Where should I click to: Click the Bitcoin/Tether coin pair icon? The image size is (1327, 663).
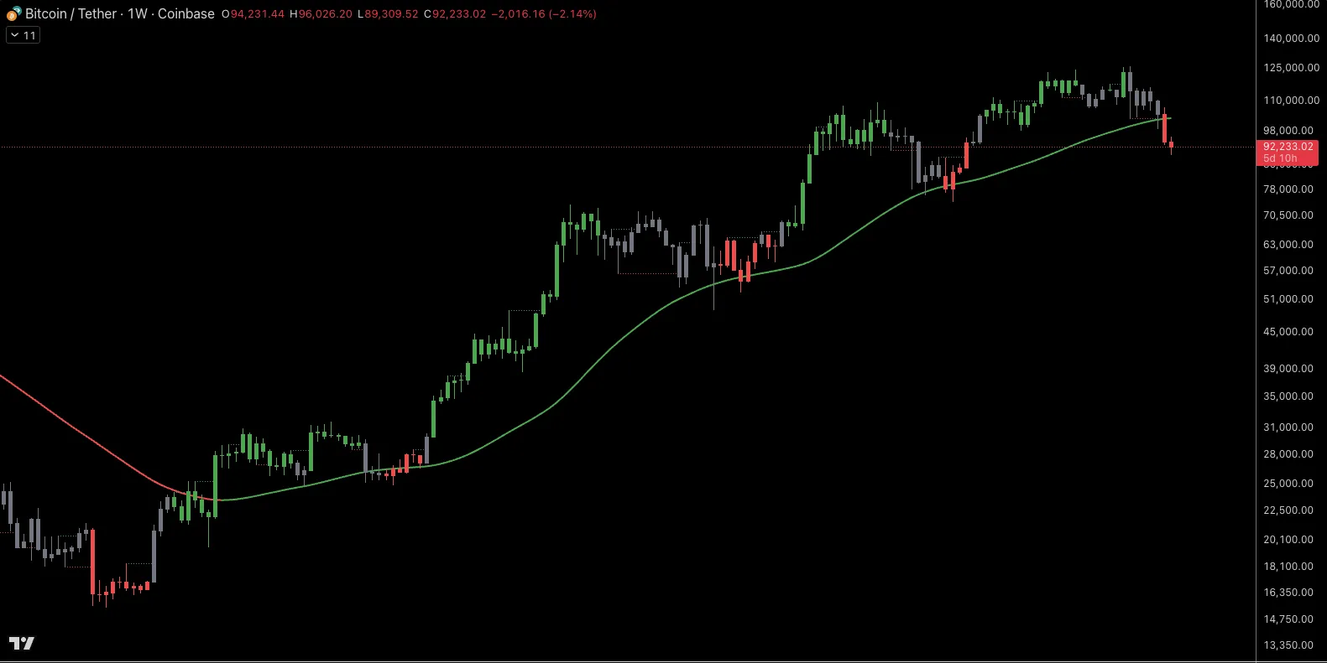click(13, 13)
